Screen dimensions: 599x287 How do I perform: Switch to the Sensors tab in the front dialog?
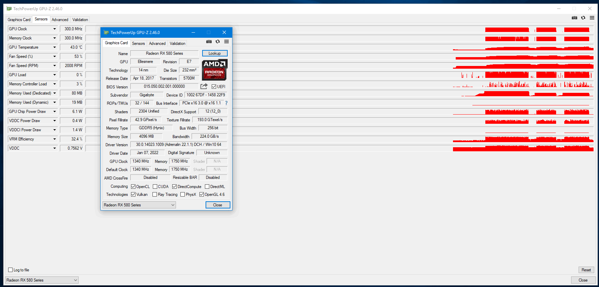click(x=139, y=44)
